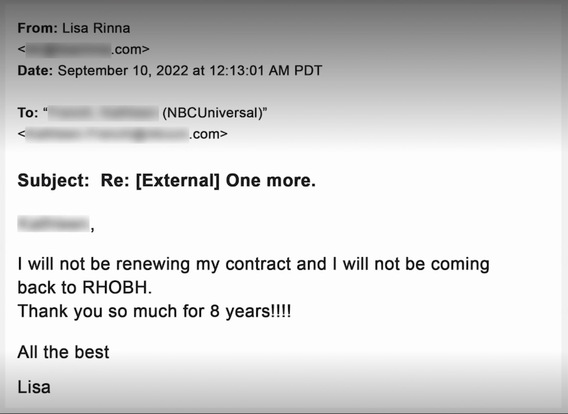The width and height of the screenshot is (568, 414).
Task: Click the blurred sender email address
Action: (x=84, y=49)
